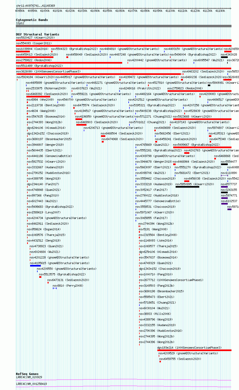Open the DGV Structural Variants track title
The height and width of the screenshot is (390, 239).
(x=38, y=34)
